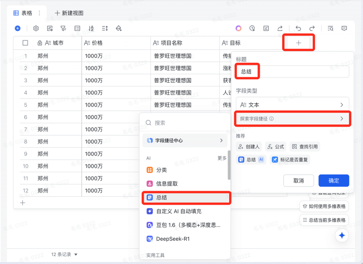Open the form checklist icon in toolbar
363x264 pixels.
266,28
